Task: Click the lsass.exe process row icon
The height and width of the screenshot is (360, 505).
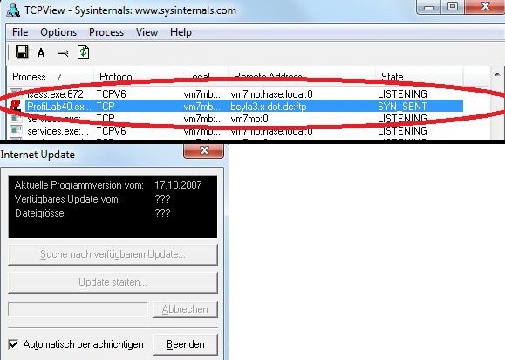Action: 16,93
